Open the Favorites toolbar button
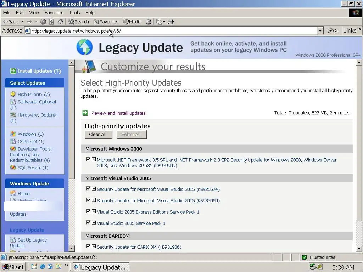363x272 pixels. pyautogui.click(x=106, y=22)
